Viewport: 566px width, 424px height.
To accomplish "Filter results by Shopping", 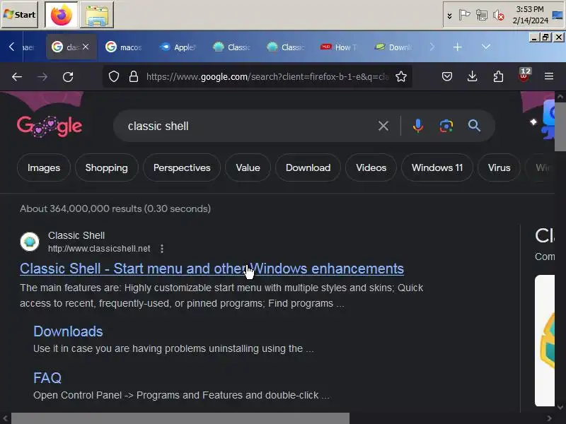I will pyautogui.click(x=107, y=167).
